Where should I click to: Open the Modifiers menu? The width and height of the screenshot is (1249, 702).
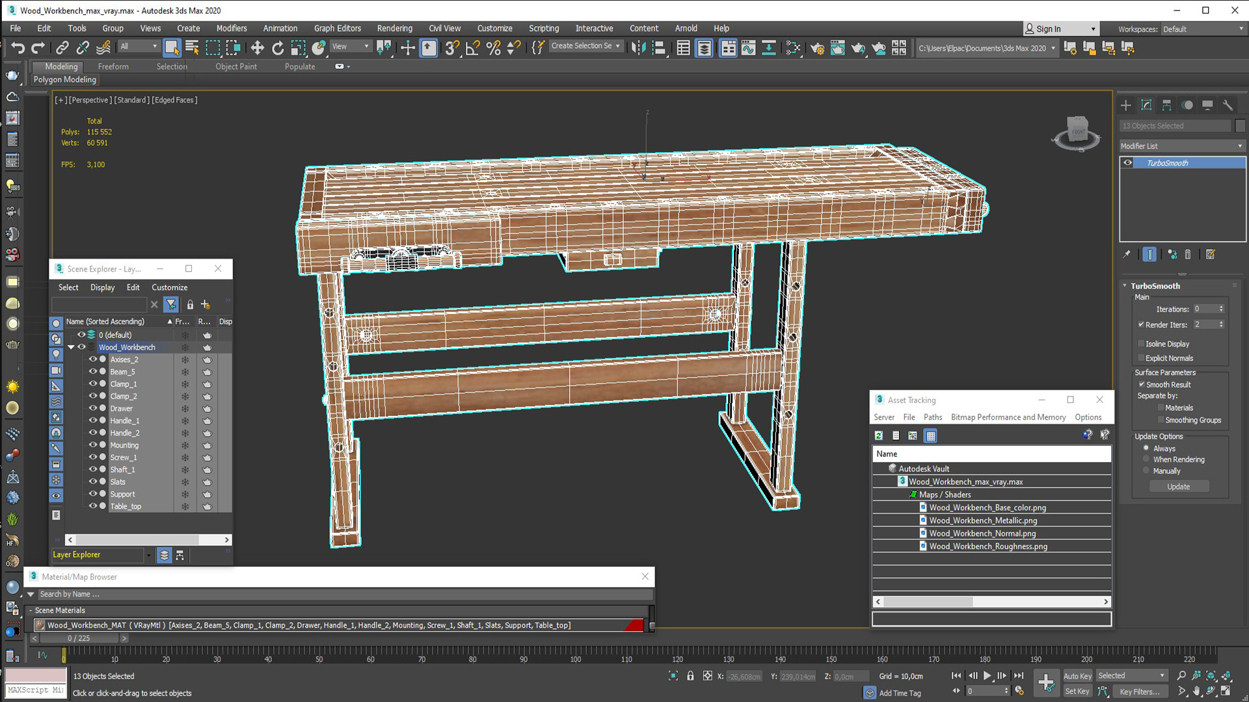click(x=232, y=29)
